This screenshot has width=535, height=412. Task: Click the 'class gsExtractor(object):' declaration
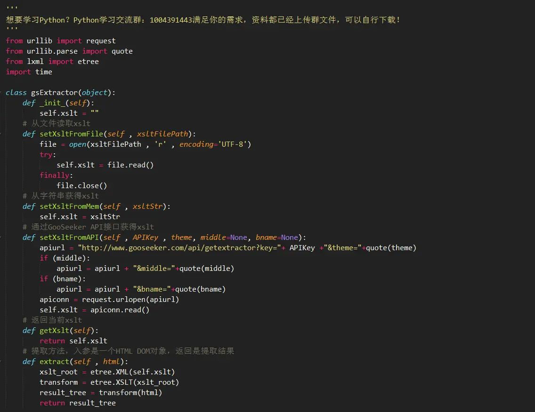pyautogui.click(x=60, y=93)
